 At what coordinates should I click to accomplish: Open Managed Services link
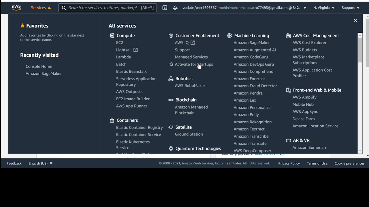(191, 57)
